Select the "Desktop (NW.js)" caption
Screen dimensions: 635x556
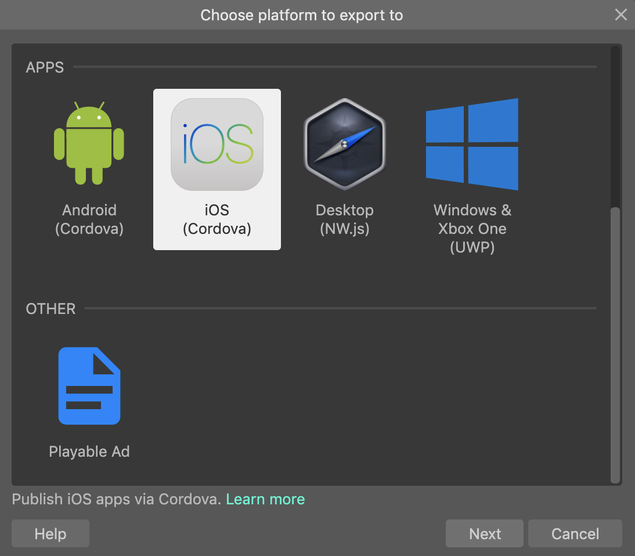(x=345, y=219)
